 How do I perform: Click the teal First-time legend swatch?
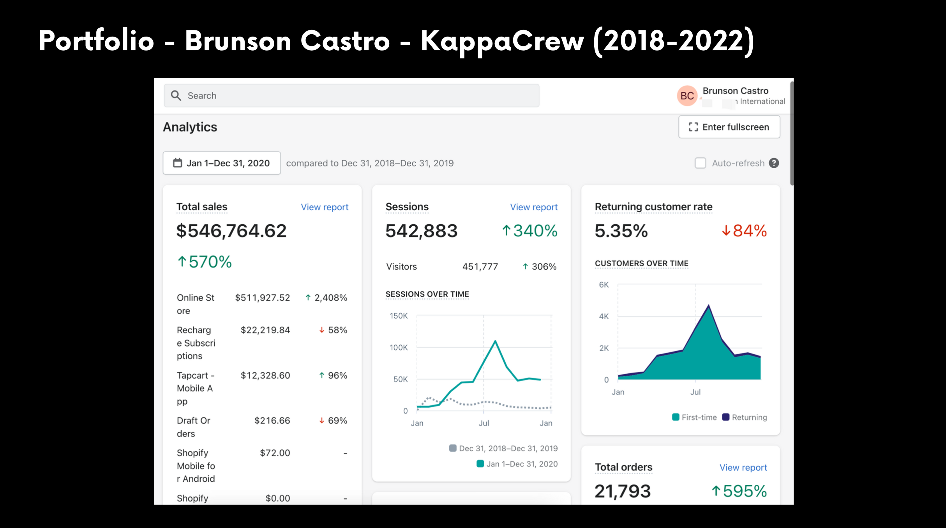click(x=676, y=417)
